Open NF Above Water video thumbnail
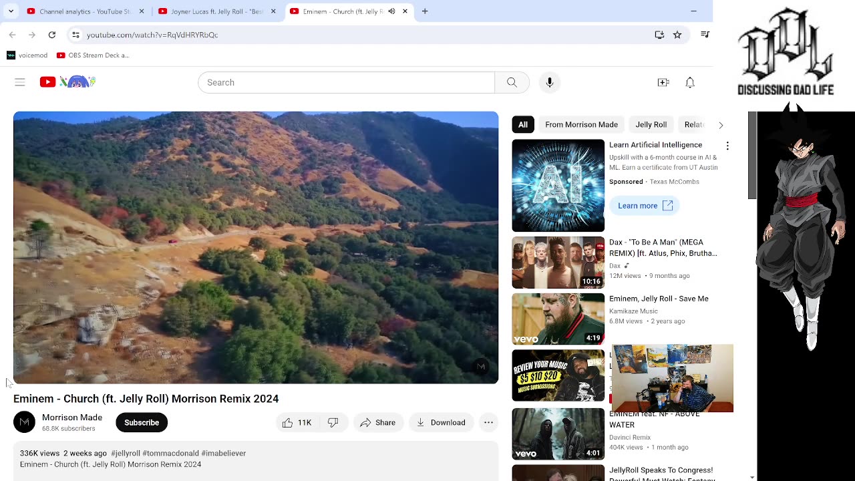This screenshot has height=481, width=855. point(558,434)
